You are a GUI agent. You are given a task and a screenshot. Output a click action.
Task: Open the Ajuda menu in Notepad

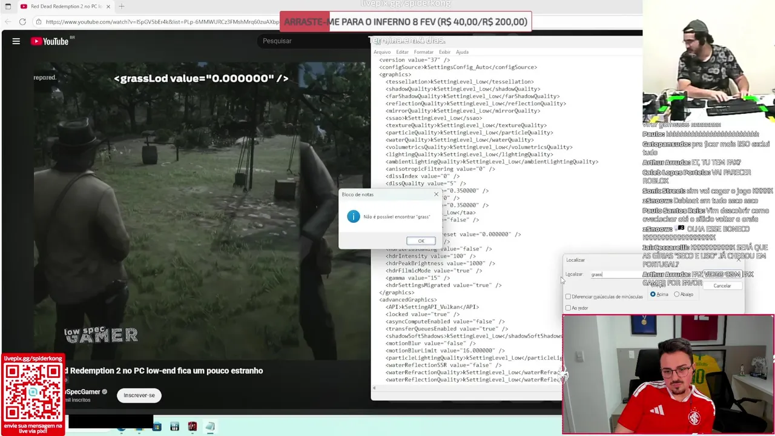[462, 52]
